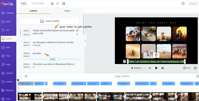Open the help question mark icon
This screenshot has height=101, width=199.
click(x=183, y=4)
